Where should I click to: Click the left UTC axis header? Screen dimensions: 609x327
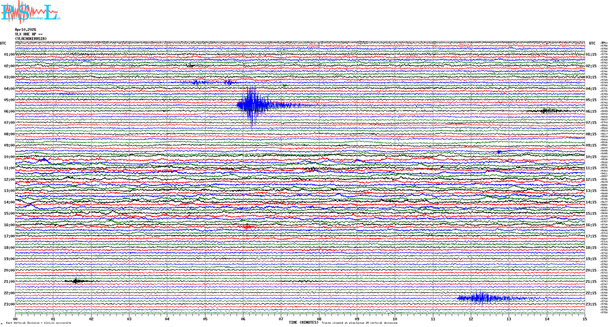coord(3,43)
